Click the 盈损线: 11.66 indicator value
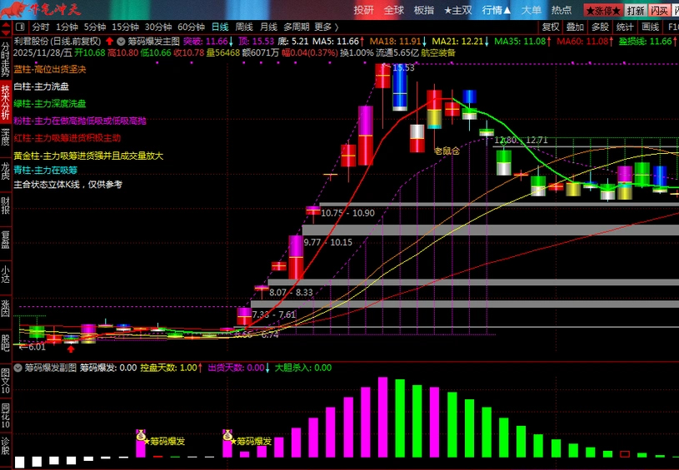679x470 pixels. click(648, 42)
